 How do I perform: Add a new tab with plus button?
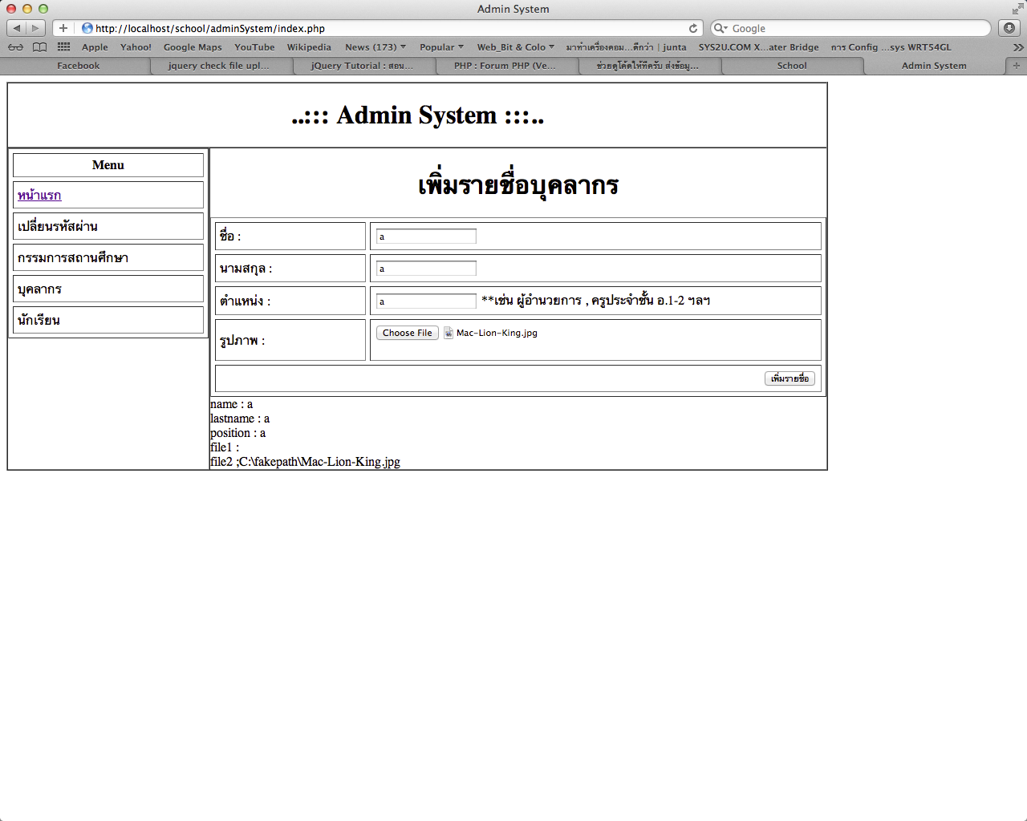[x=1017, y=66]
